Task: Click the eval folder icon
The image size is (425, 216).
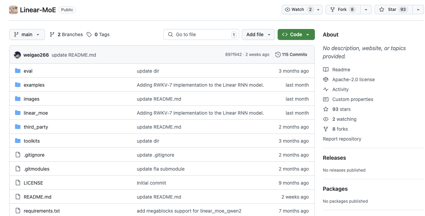Action: click(x=18, y=71)
